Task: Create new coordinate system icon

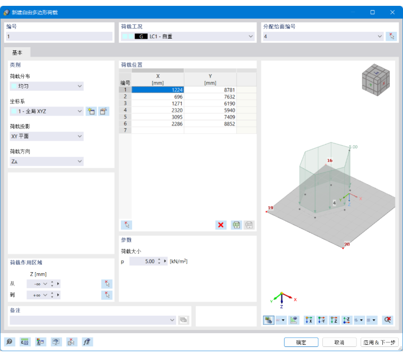Action: (91, 111)
